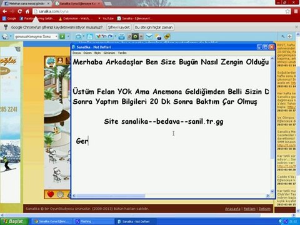The image size is (300, 225).
Task: Click Bu site için hiçbir zaman button
Action: click(x=154, y=27)
